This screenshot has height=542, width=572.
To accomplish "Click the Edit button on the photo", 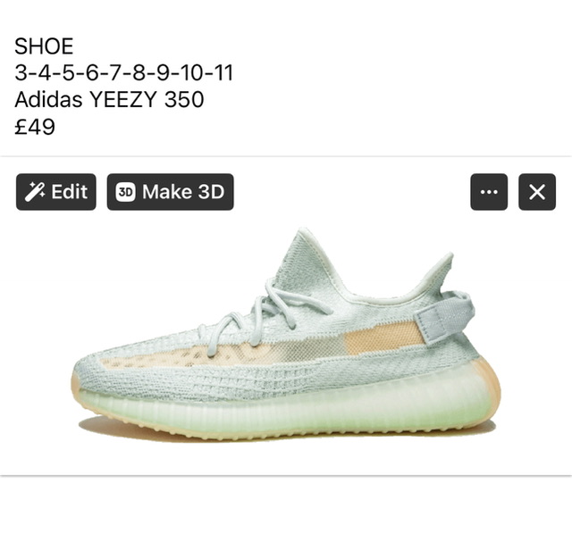I will (55, 192).
